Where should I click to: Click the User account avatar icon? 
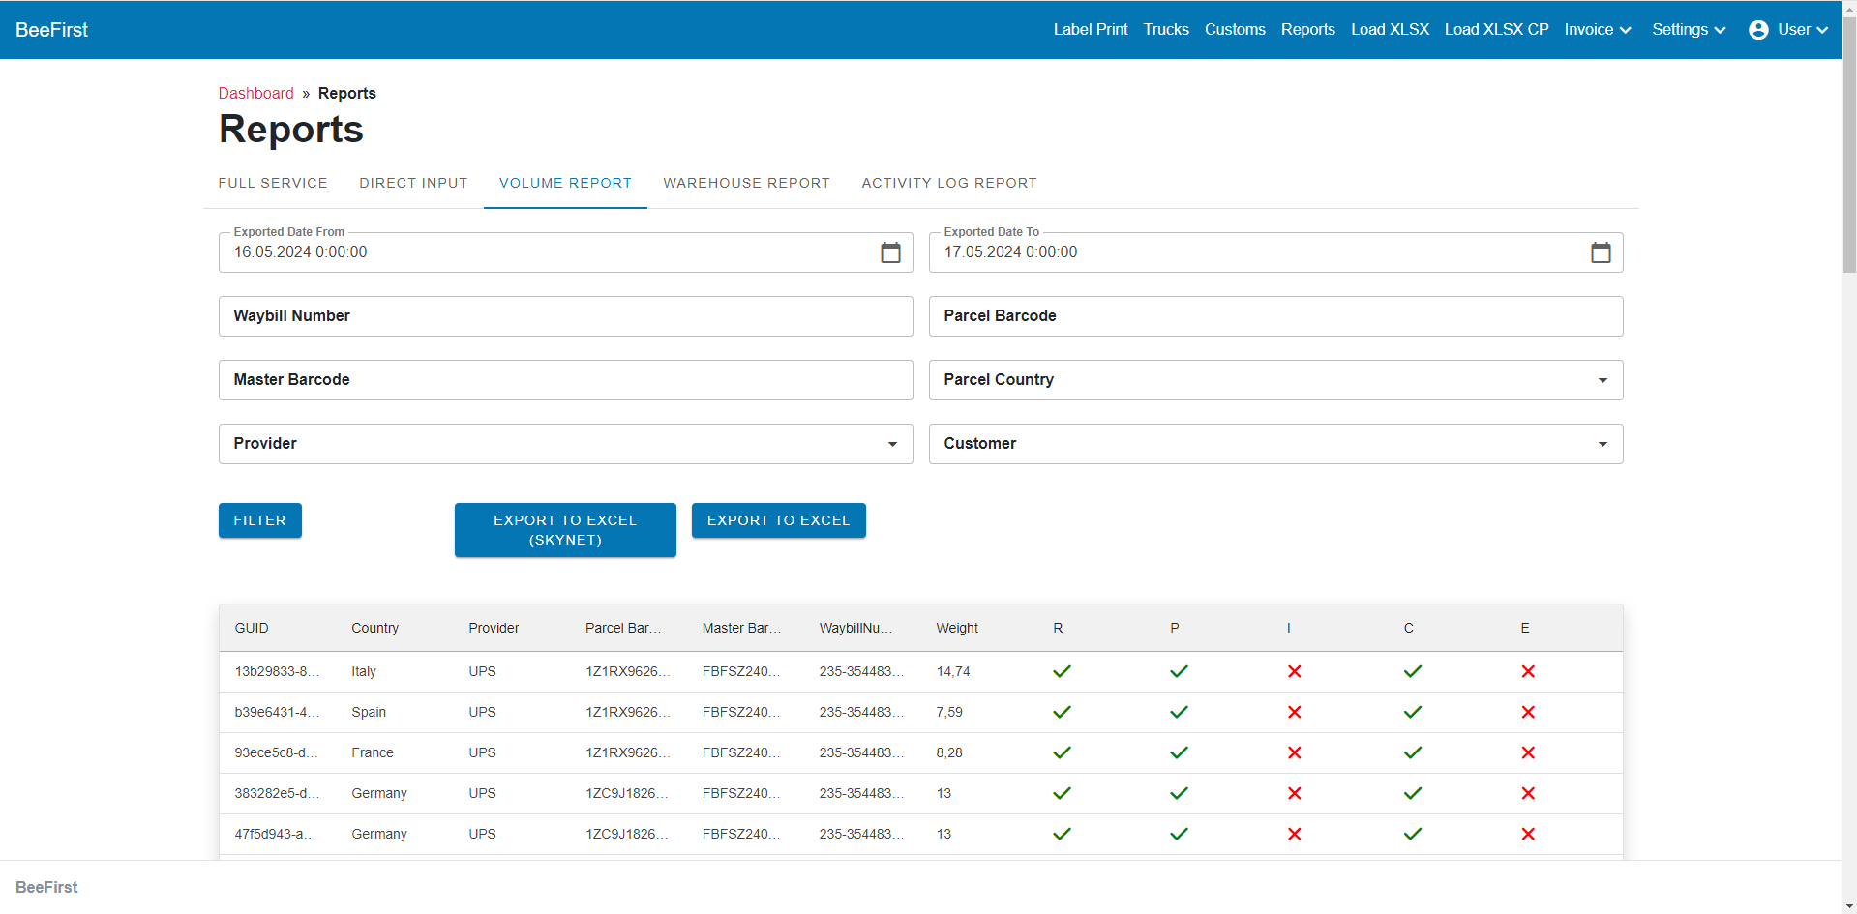1758,30
